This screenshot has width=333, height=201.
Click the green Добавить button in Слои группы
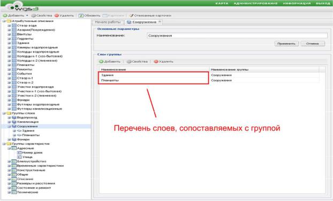[110, 62]
